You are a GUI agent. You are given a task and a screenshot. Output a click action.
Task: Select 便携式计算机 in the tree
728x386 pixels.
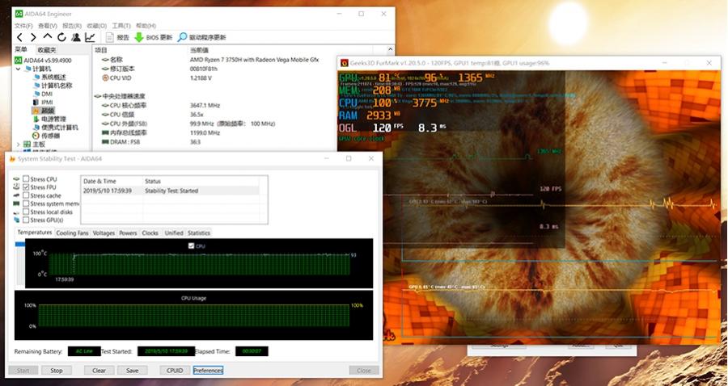[55, 128]
